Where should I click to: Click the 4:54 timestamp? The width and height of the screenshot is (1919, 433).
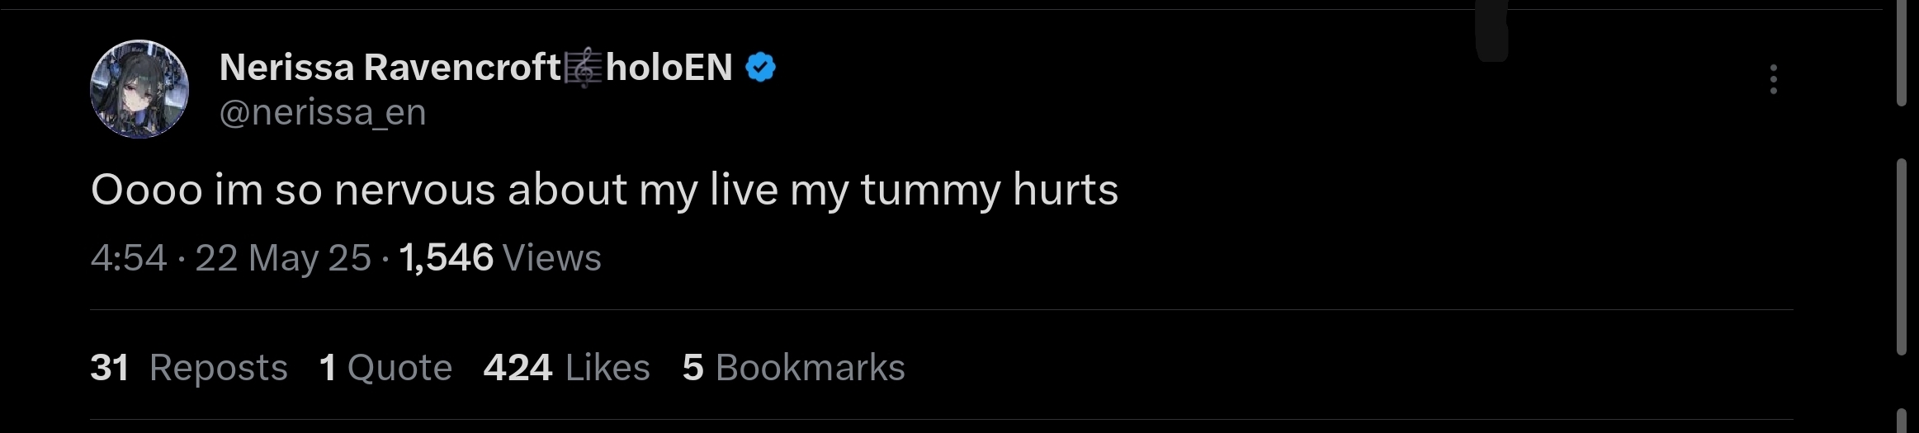coord(129,258)
